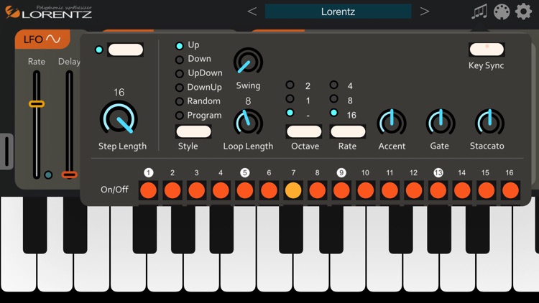Select the UpDown arpeggio style
Viewport: 539px width, 303px height.
(x=179, y=73)
